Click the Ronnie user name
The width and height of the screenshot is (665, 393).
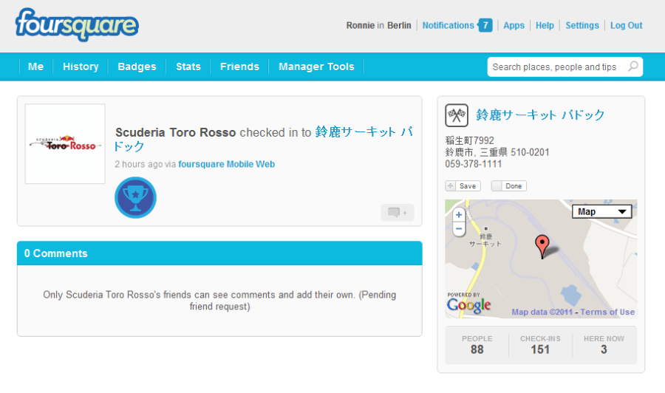point(360,25)
